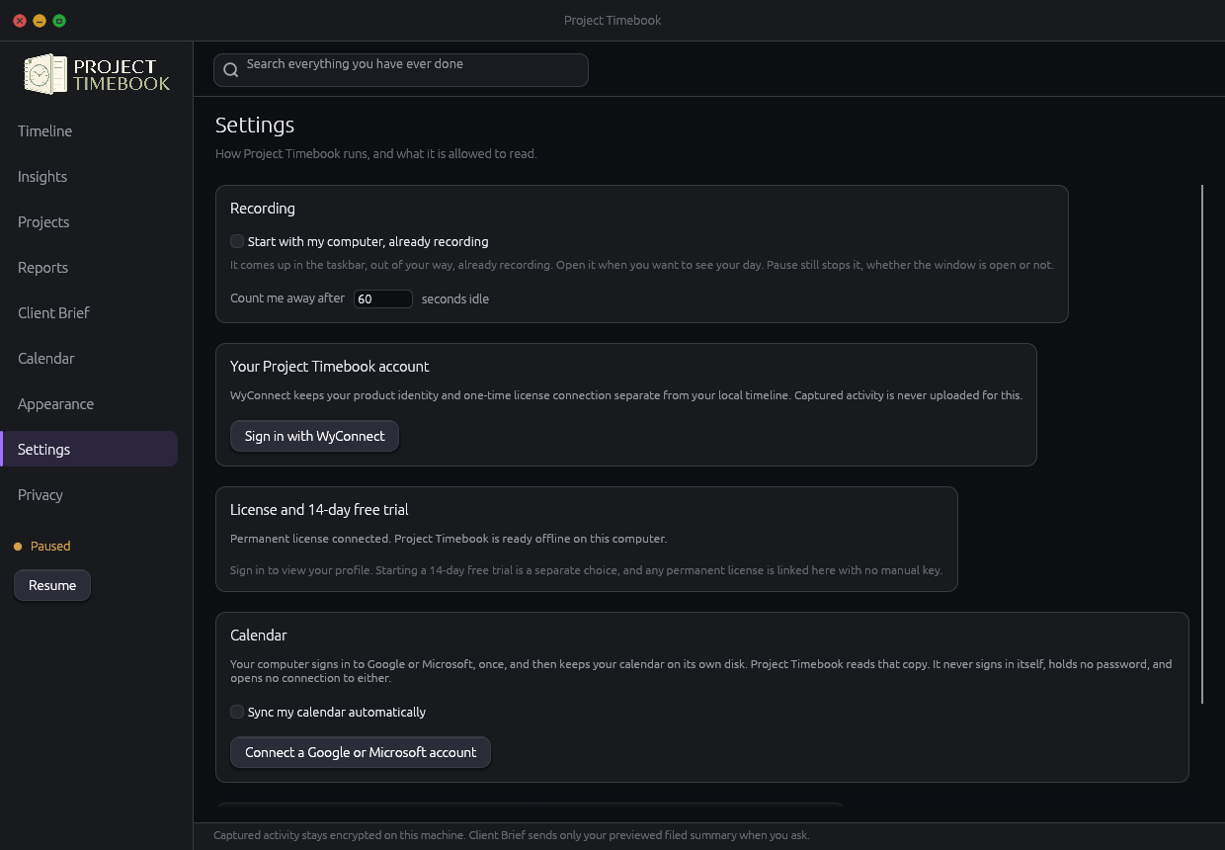
Task: Click the Project Timebook logo
Action: coord(97,74)
